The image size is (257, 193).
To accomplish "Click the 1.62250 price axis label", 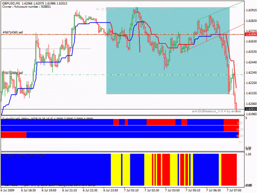I will [x=251, y=83].
